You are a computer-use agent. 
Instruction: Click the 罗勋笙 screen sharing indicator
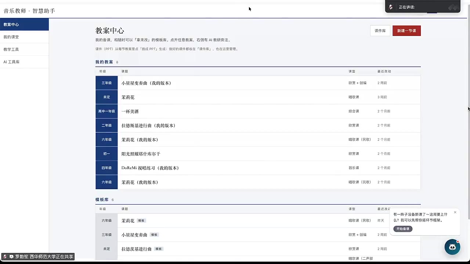38,257
